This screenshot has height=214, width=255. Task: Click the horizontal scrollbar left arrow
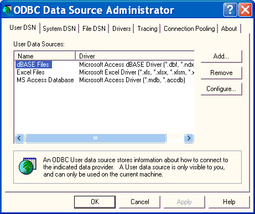19,138
